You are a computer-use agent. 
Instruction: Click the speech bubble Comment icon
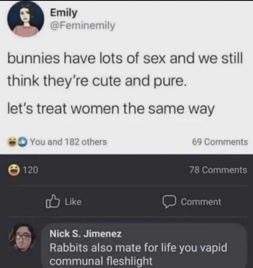pyautogui.click(x=169, y=202)
